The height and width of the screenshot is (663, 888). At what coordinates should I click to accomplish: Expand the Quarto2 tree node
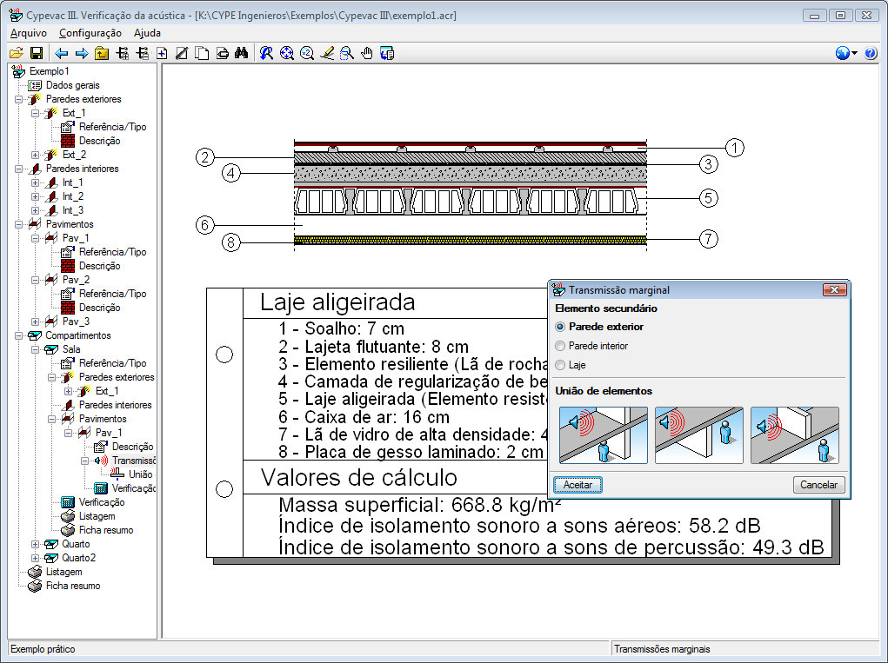35,558
